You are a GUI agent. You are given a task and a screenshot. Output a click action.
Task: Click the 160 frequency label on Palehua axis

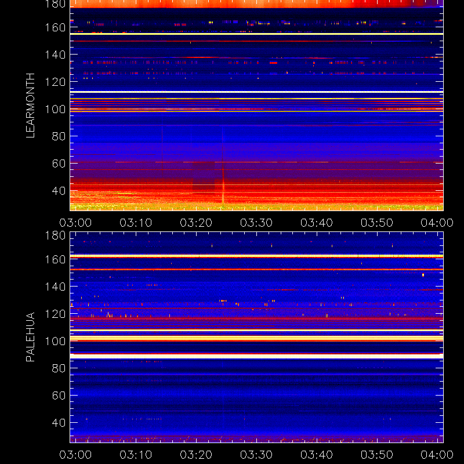tap(55, 259)
